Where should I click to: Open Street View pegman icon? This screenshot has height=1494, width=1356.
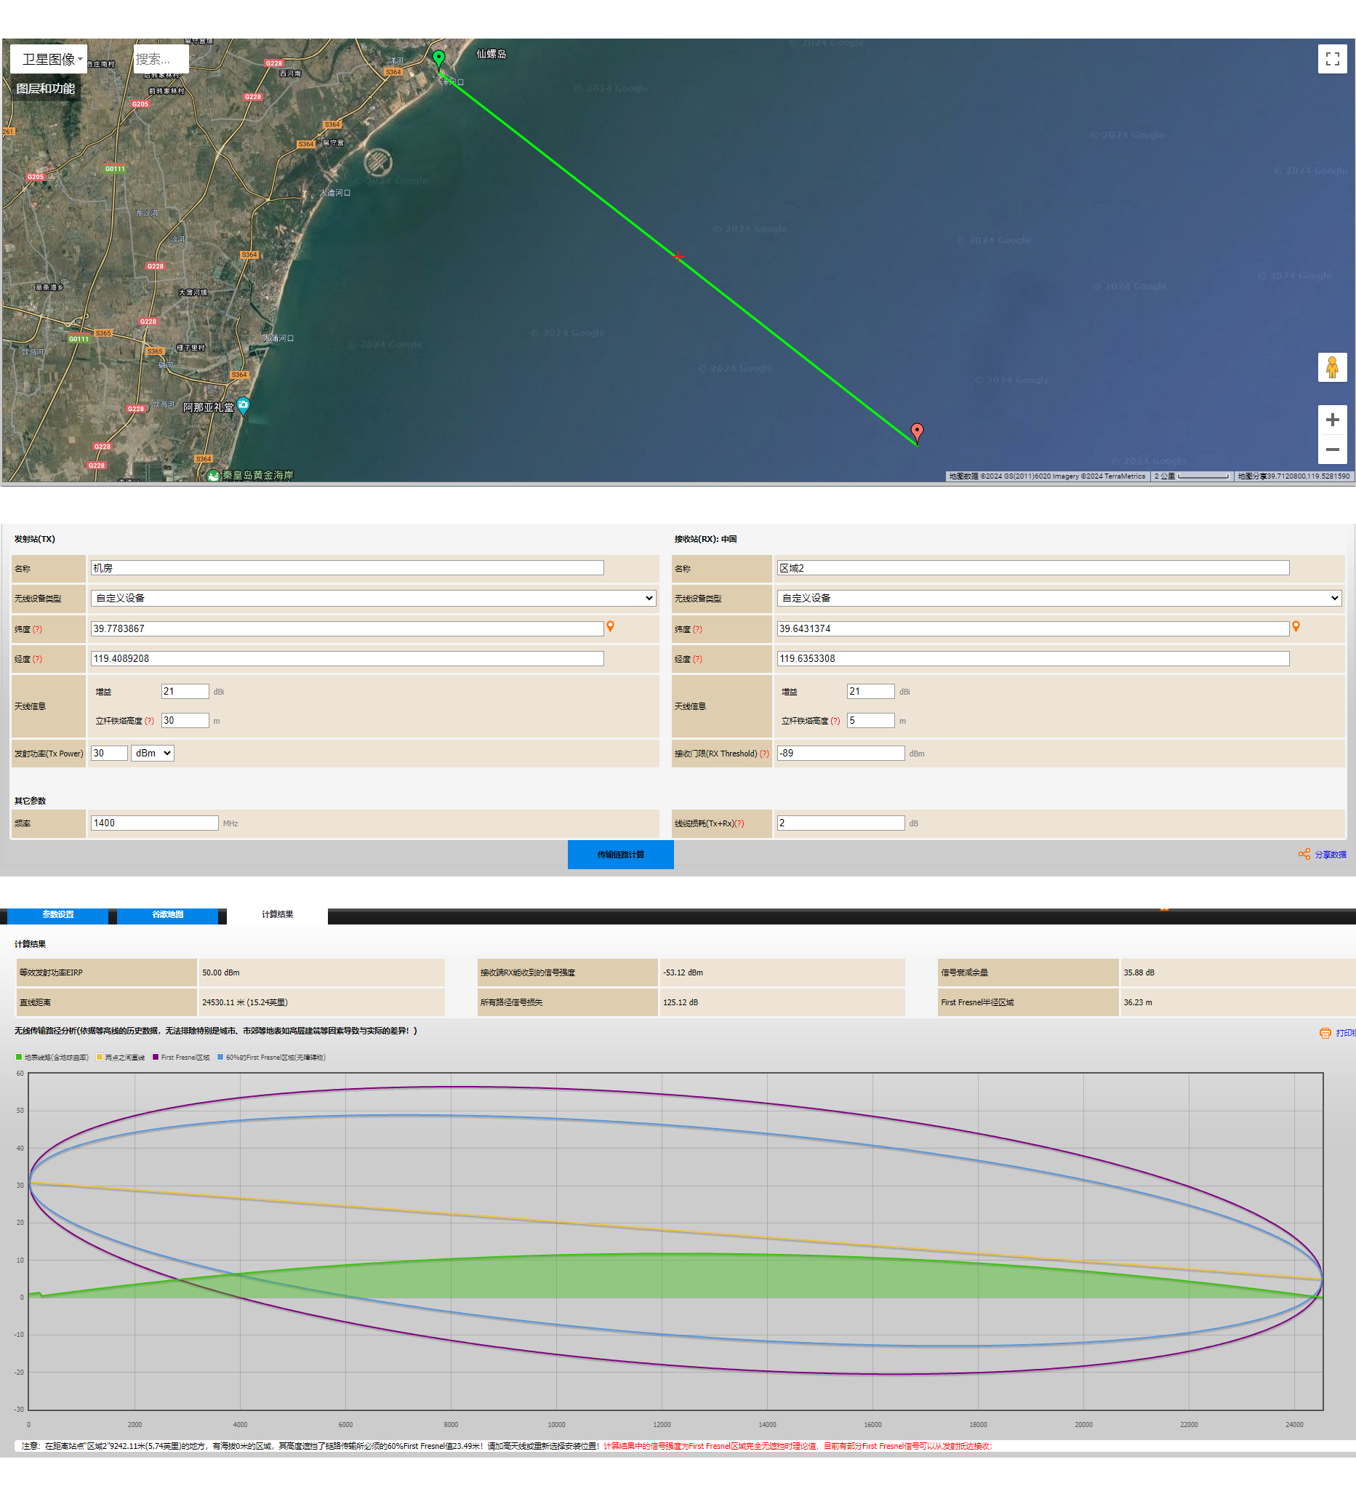(1331, 367)
